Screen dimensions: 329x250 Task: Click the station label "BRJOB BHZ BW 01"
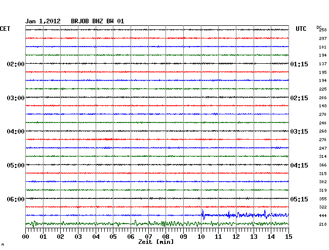[x=98, y=21]
